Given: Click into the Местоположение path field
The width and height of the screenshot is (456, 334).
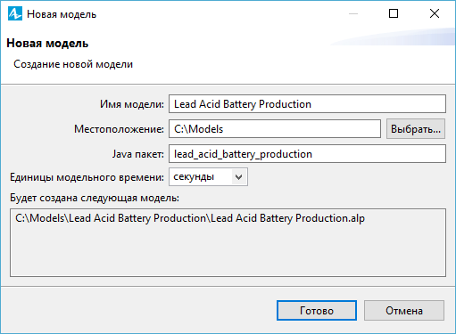Looking at the screenshot, I should point(275,129).
